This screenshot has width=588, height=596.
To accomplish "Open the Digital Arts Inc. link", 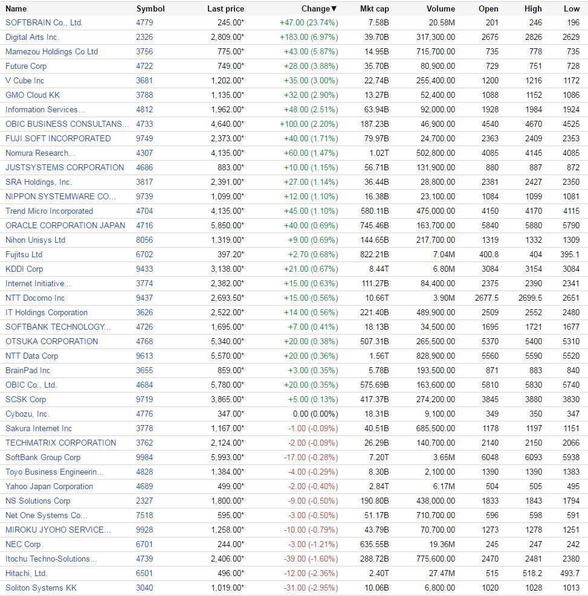I will [x=32, y=37].
